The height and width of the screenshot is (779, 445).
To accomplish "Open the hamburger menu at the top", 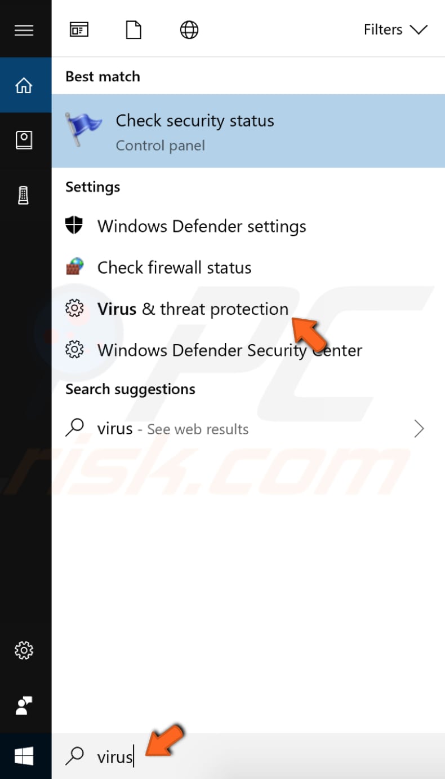I will tap(24, 30).
